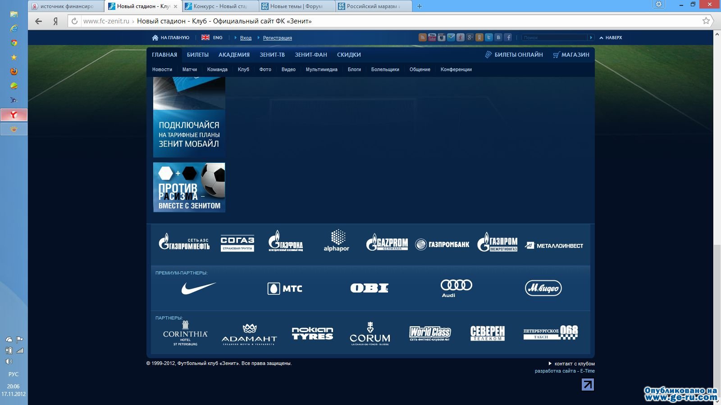Open the Google Plus icon
The width and height of the screenshot is (721, 405).
pos(470,37)
